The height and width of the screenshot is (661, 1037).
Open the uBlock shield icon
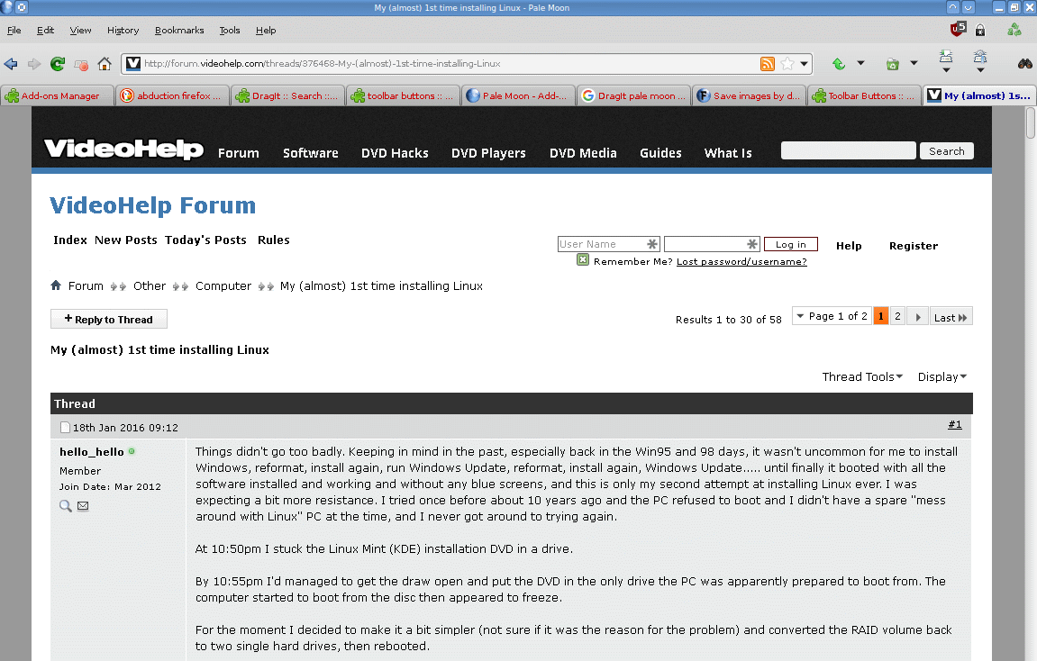click(958, 29)
